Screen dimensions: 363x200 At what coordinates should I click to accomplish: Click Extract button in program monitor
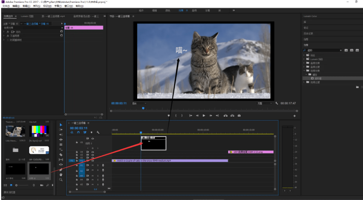click(232, 115)
